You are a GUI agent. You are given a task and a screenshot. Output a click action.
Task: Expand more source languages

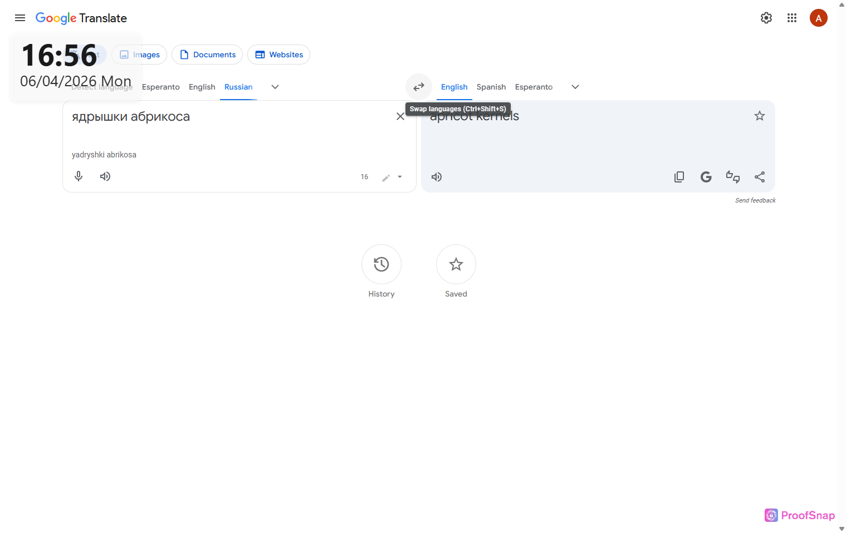275,87
